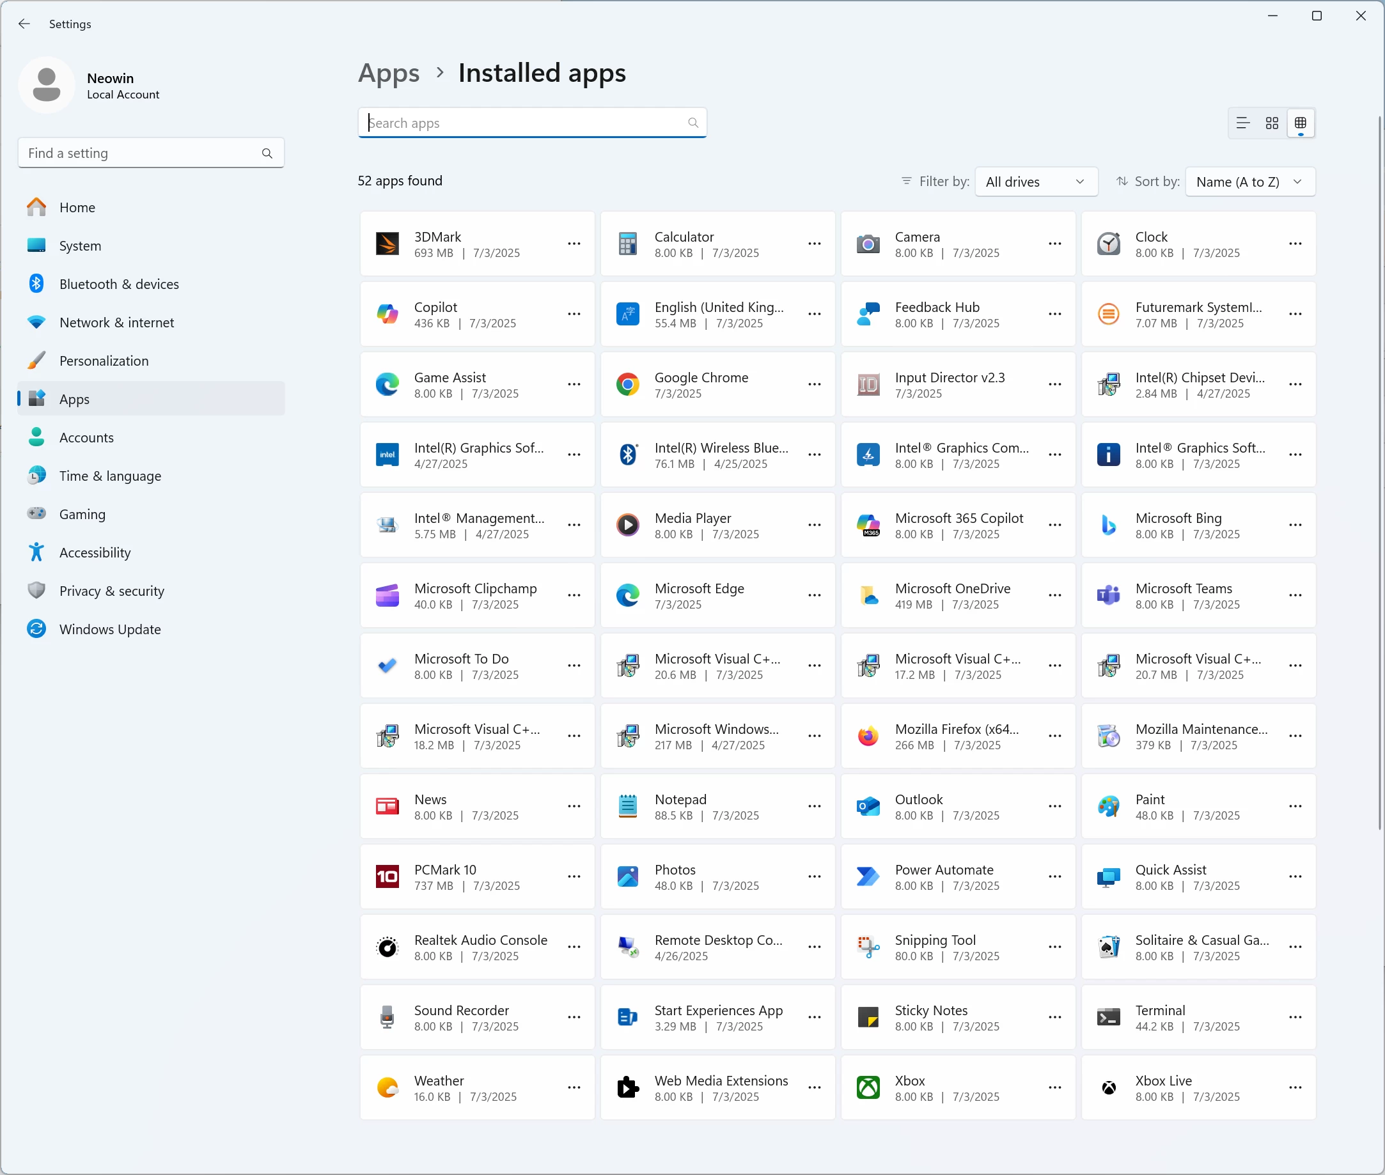This screenshot has height=1175, width=1385.
Task: Click the Microsoft OneDrive icon
Action: 868,596
